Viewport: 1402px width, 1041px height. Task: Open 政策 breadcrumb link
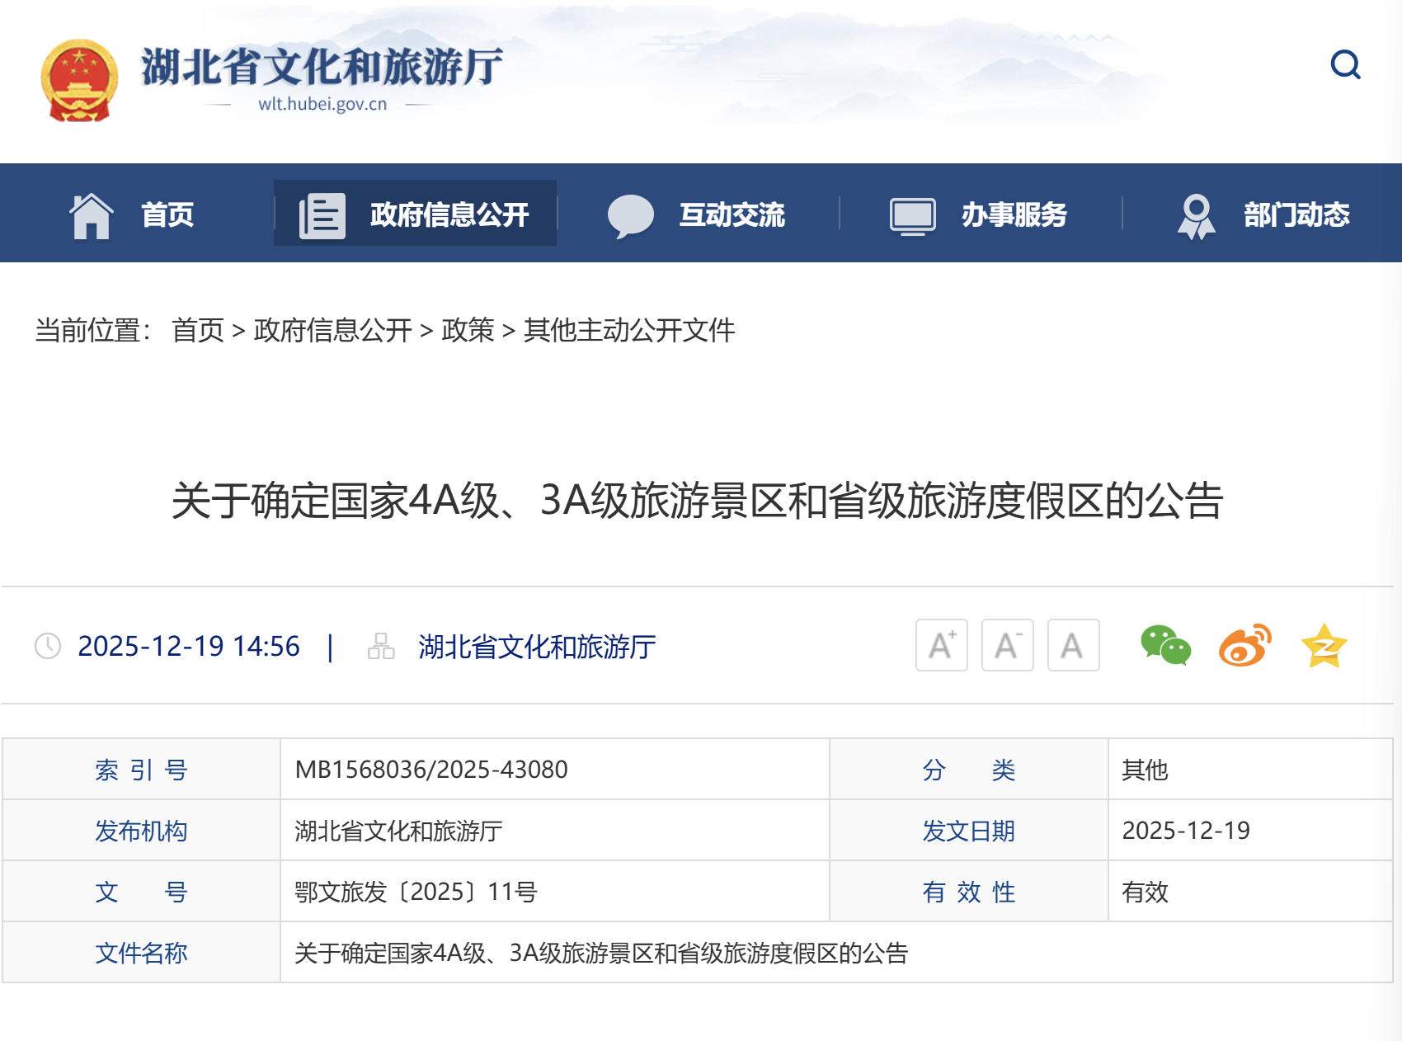[x=468, y=330]
